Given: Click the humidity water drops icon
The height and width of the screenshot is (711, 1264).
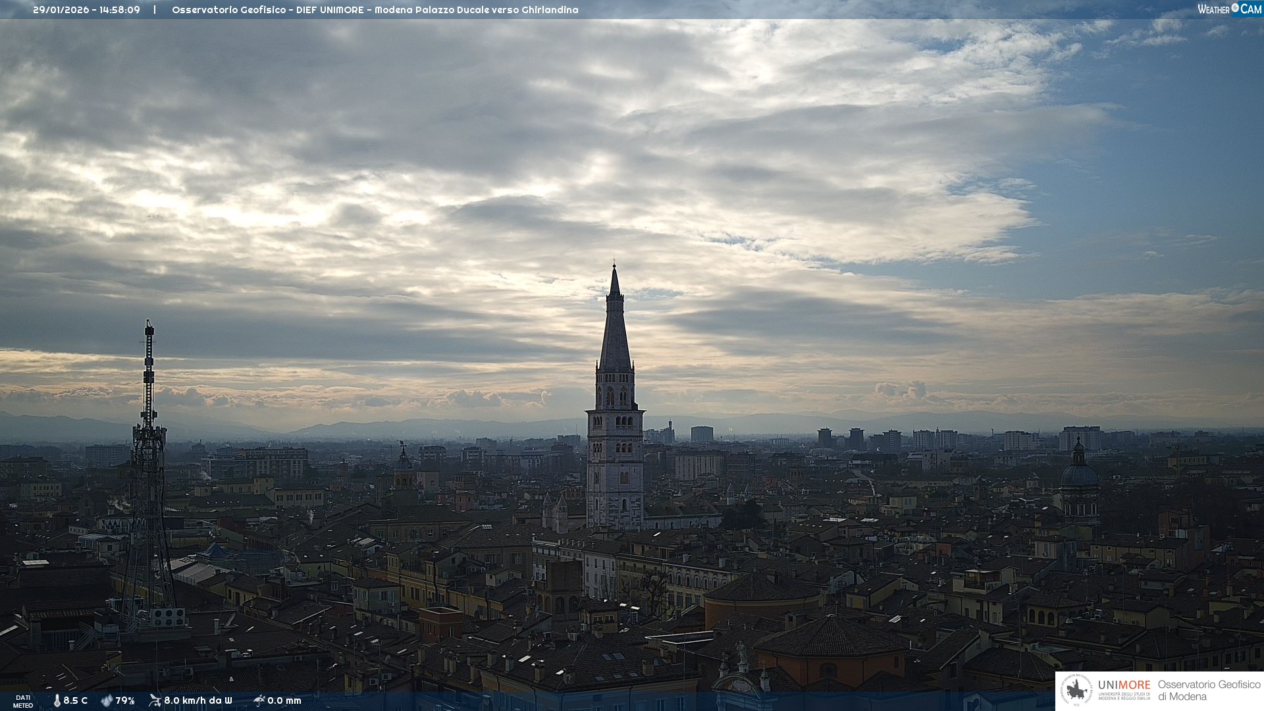Looking at the screenshot, I should [107, 700].
